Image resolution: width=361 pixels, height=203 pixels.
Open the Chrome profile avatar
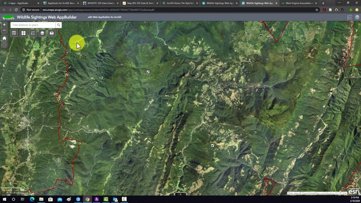click(351, 10)
